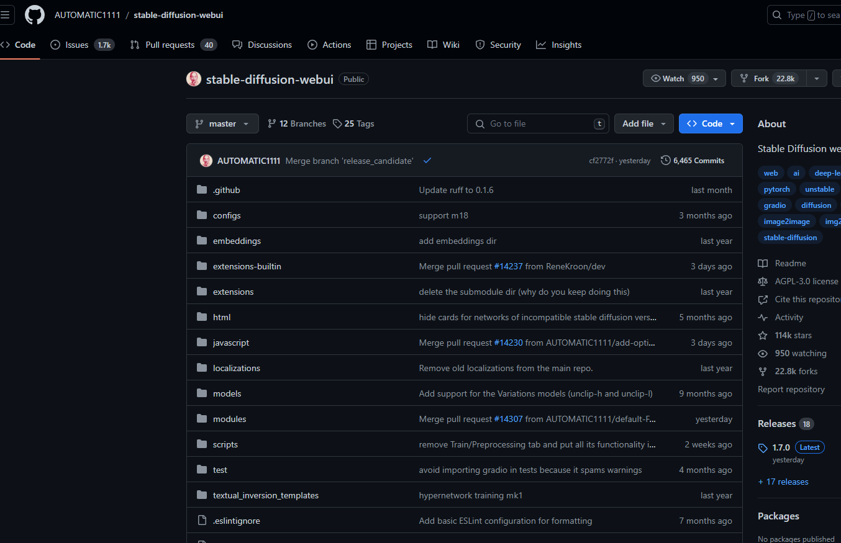Click the eye icon beside 950 watching

pyautogui.click(x=763, y=353)
